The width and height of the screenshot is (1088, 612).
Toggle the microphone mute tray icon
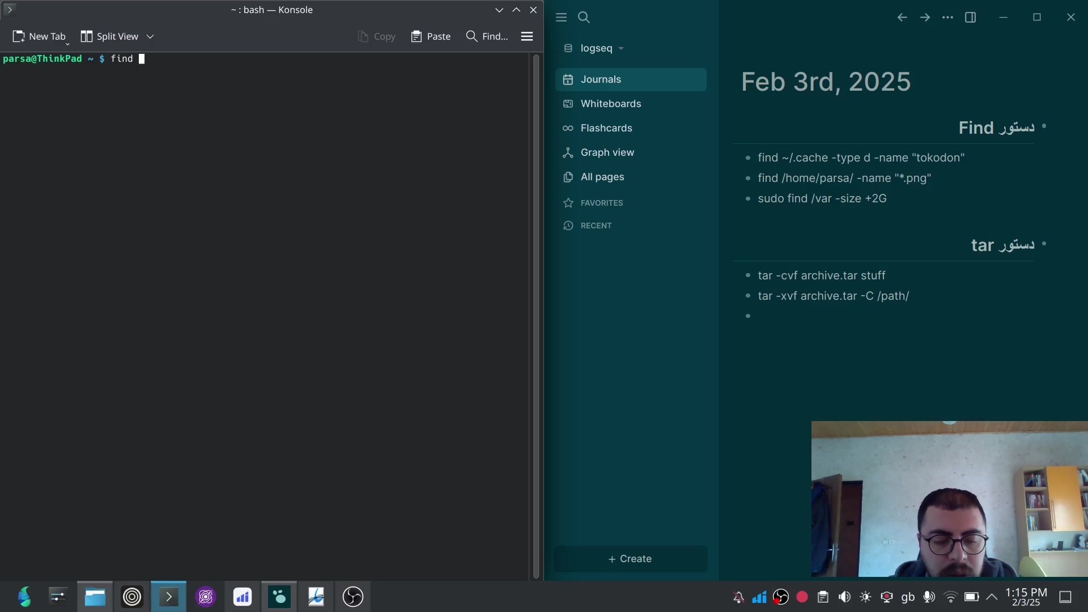coord(929,597)
